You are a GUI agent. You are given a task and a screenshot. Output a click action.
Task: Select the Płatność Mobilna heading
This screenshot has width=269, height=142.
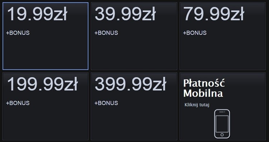coord(204,88)
